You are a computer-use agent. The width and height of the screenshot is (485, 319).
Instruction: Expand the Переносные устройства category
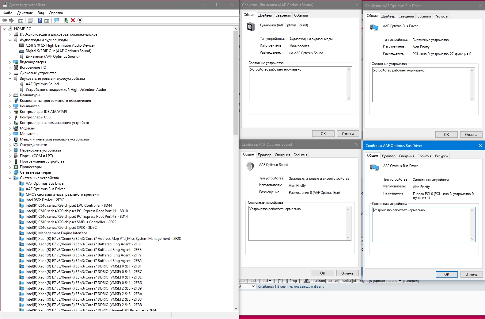point(10,150)
